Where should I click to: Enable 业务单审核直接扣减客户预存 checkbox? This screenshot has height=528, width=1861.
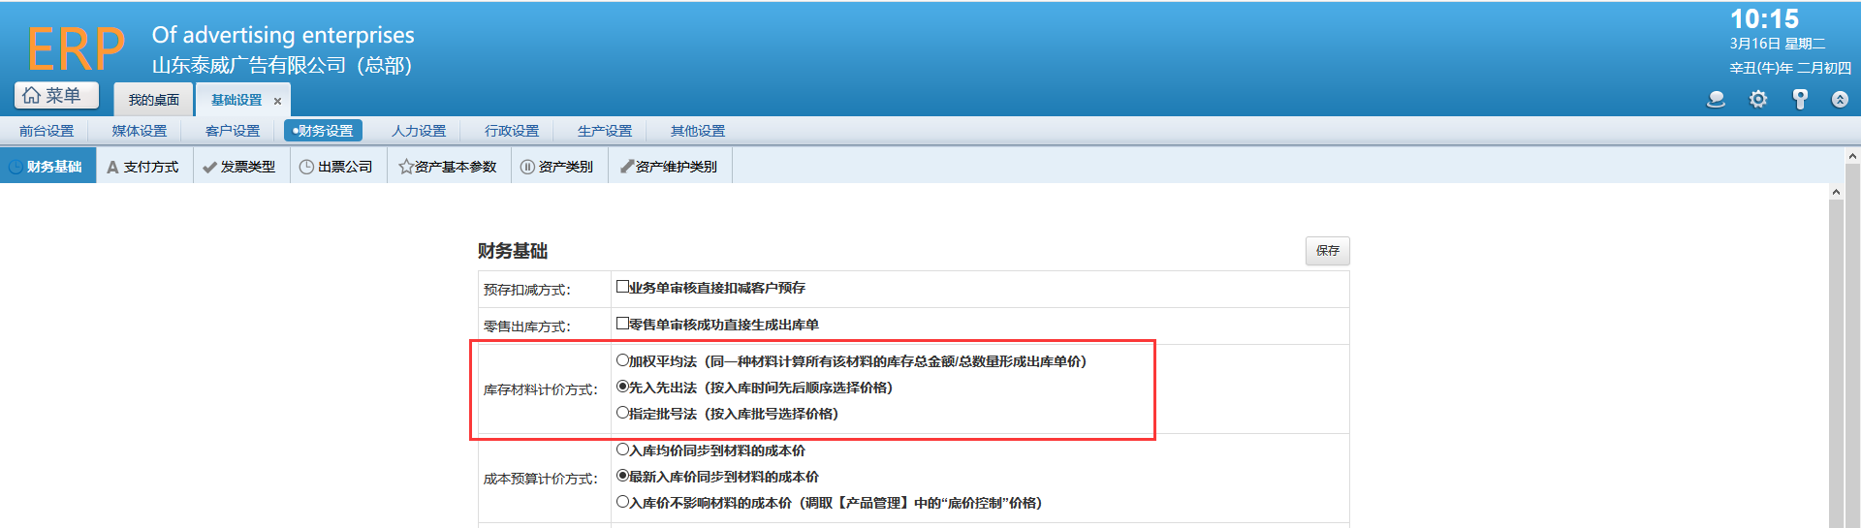tap(622, 287)
